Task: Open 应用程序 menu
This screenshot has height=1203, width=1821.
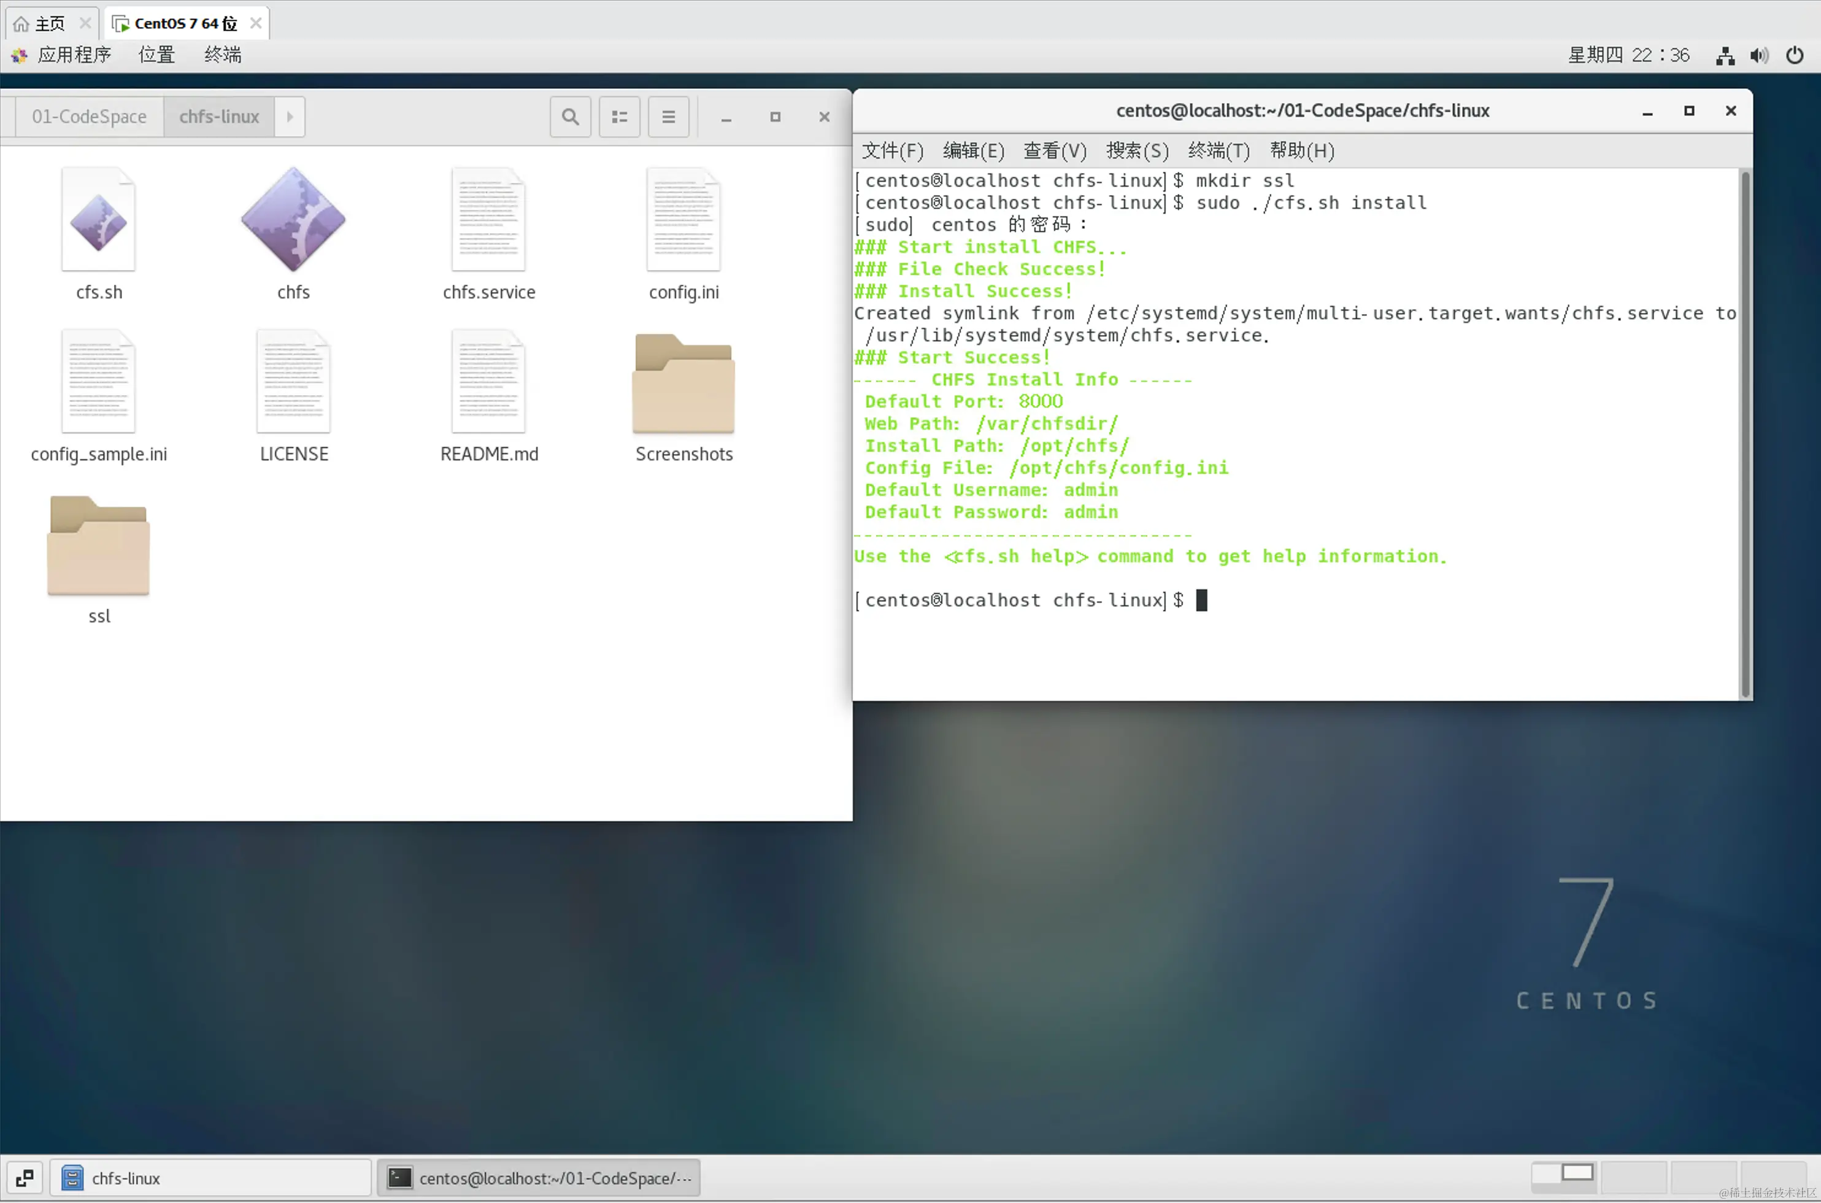Action: pos(74,55)
